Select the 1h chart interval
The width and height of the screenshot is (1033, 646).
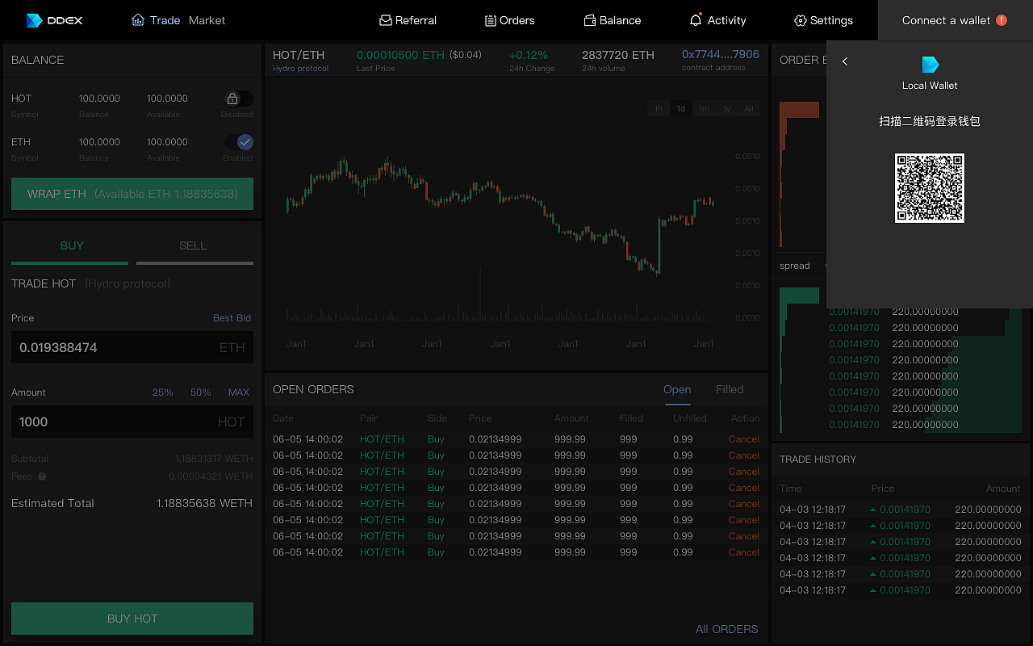pyautogui.click(x=659, y=108)
